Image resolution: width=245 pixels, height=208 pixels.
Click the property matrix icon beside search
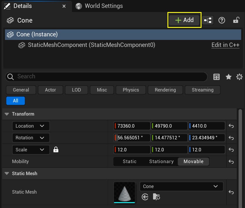(x=217, y=77)
